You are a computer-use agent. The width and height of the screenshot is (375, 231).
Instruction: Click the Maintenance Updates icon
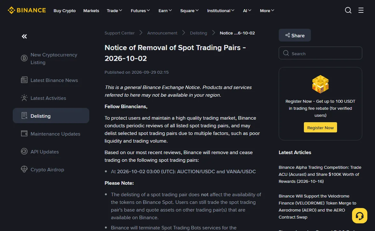[24, 134]
